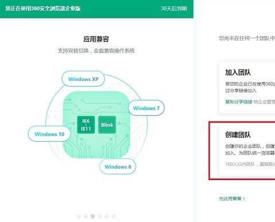This screenshot has height=222, width=275.
Task: Click the Blink chip block
Action: pos(107,125)
